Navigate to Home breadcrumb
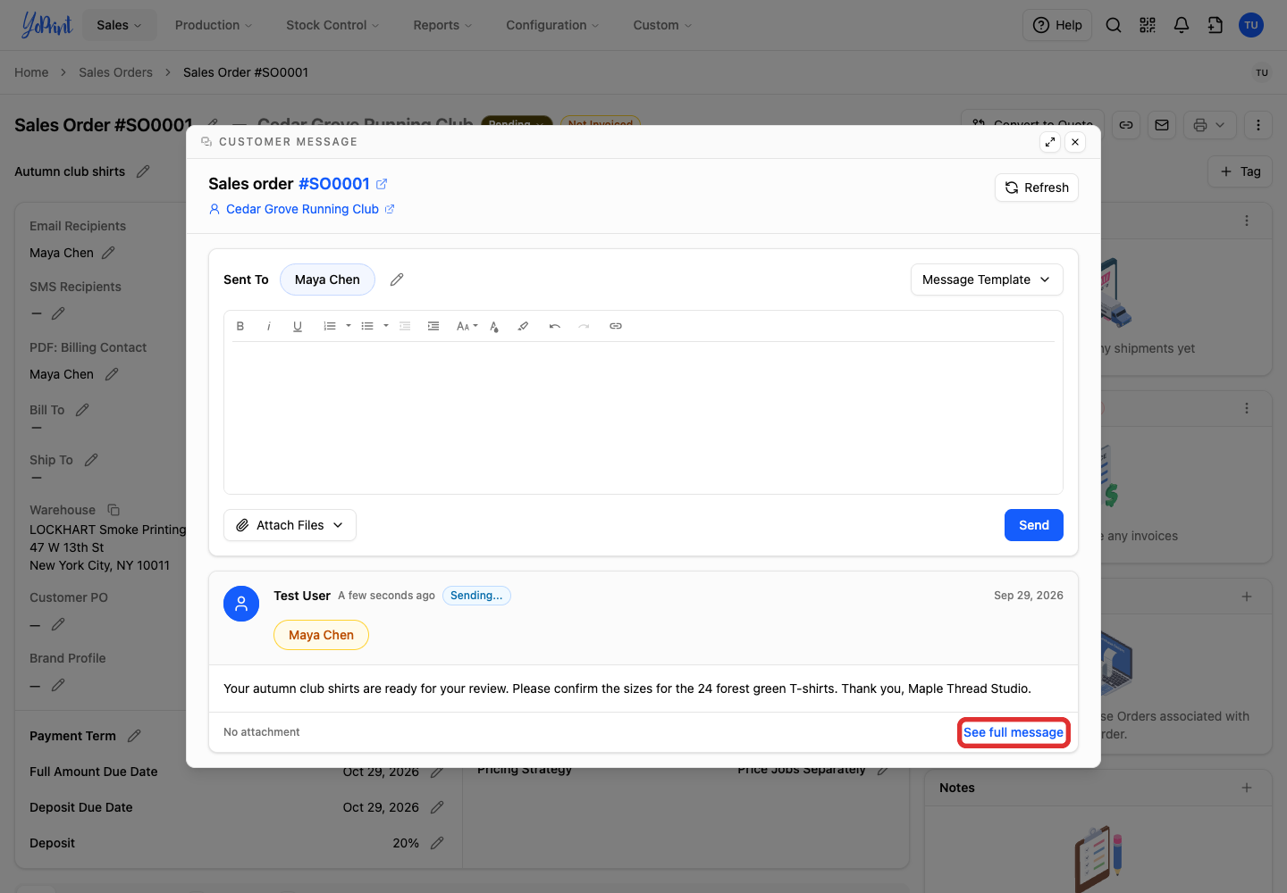Viewport: 1287px width, 893px height. pyautogui.click(x=31, y=72)
